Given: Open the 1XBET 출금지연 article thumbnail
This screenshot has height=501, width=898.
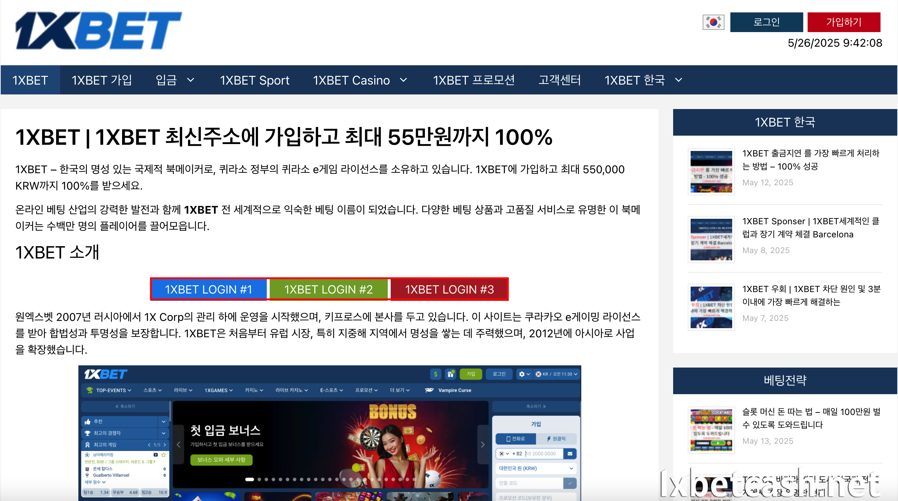Looking at the screenshot, I should pyautogui.click(x=711, y=172).
